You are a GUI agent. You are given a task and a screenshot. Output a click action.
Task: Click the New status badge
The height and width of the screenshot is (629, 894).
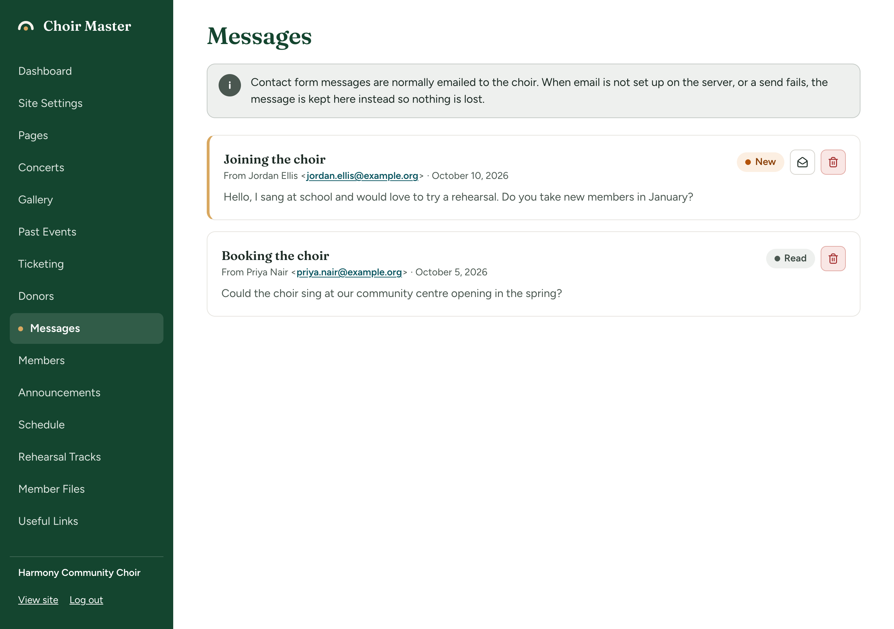coord(760,162)
